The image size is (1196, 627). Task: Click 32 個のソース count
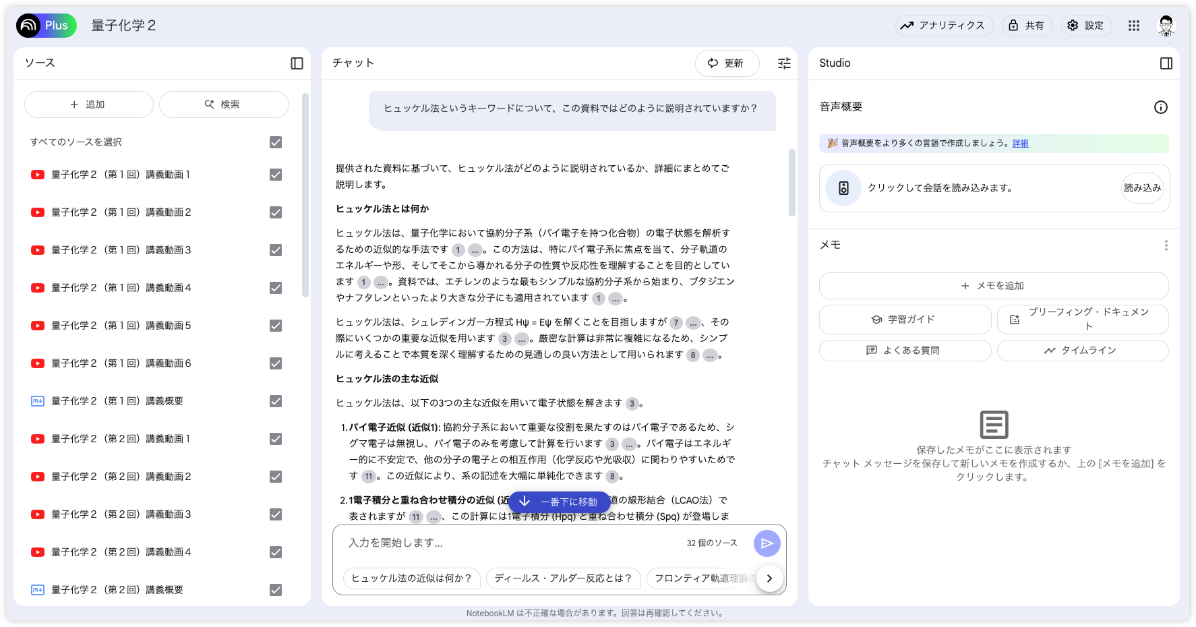(x=712, y=543)
